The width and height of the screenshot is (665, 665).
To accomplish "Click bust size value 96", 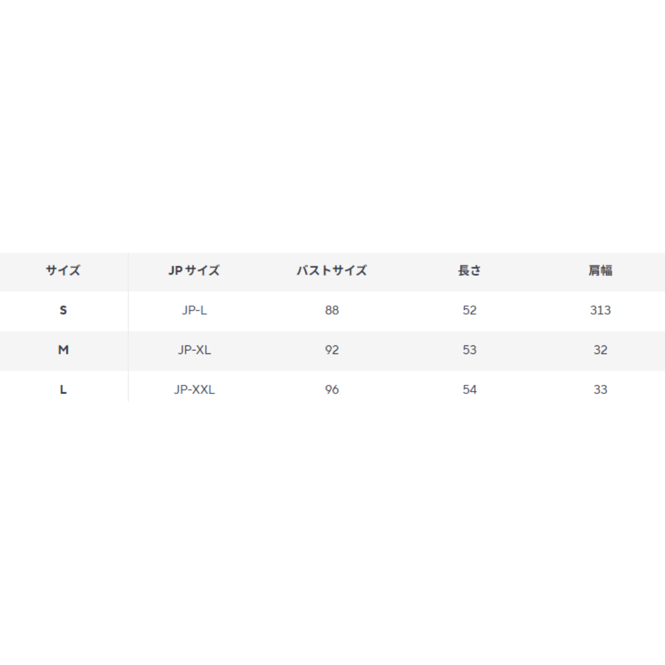I will tap(332, 390).
